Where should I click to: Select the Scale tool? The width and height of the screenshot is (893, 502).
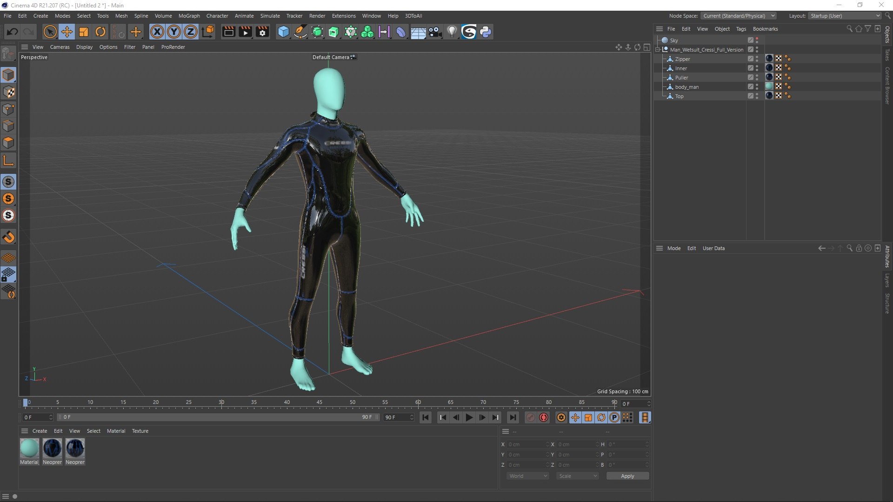point(84,32)
